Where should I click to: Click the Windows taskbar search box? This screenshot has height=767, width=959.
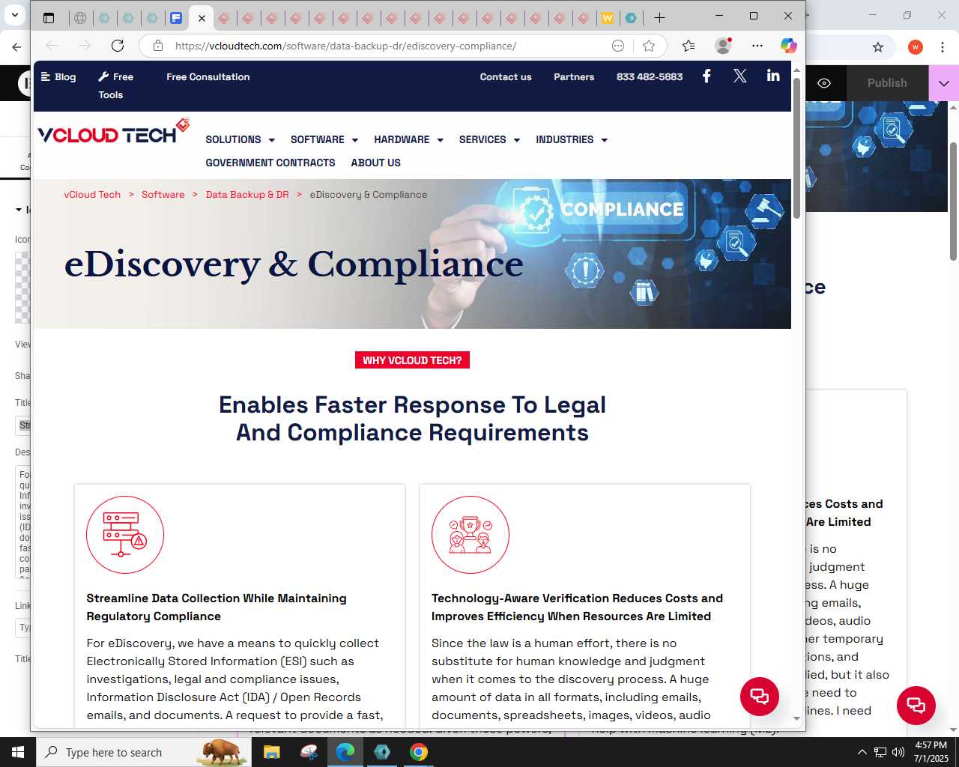142,752
